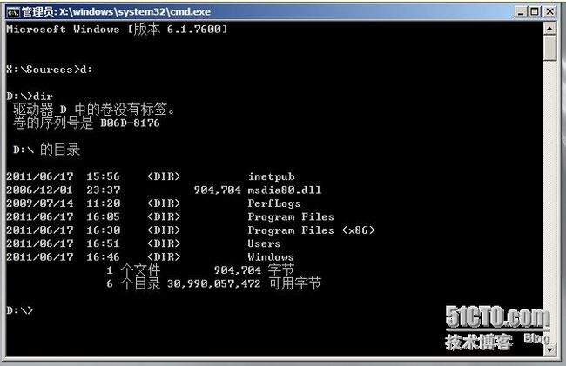Click the vertical scrollbar thumb
566x366 pixels.
pyautogui.click(x=549, y=48)
